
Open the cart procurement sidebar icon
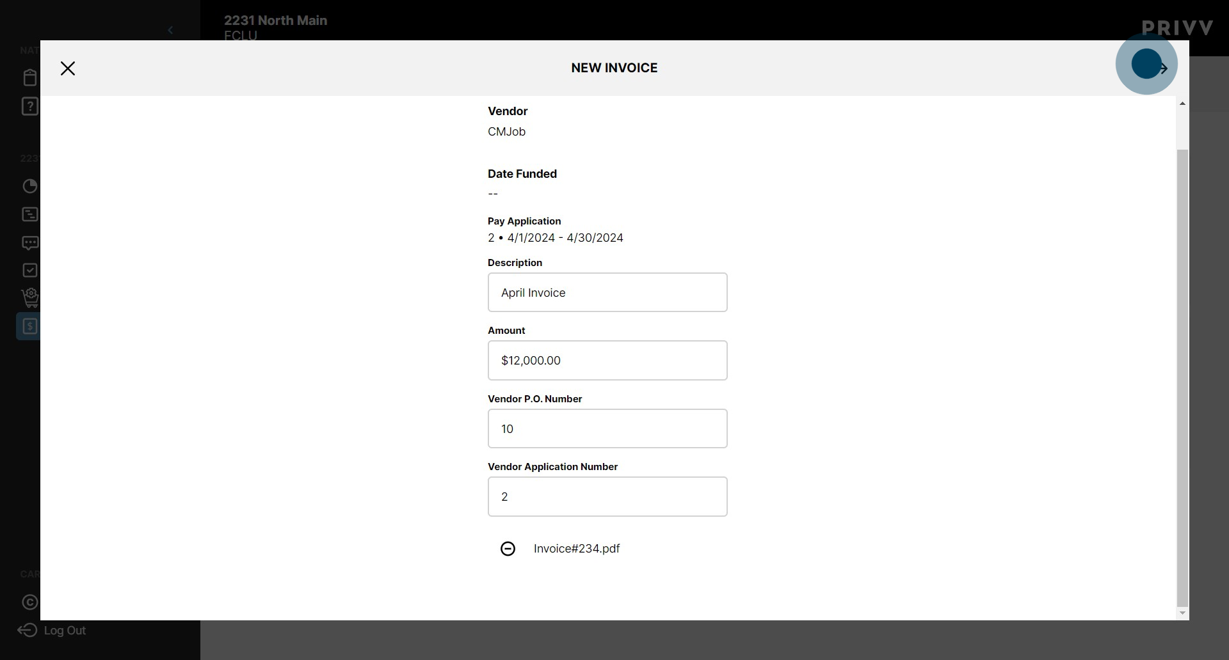click(x=29, y=298)
